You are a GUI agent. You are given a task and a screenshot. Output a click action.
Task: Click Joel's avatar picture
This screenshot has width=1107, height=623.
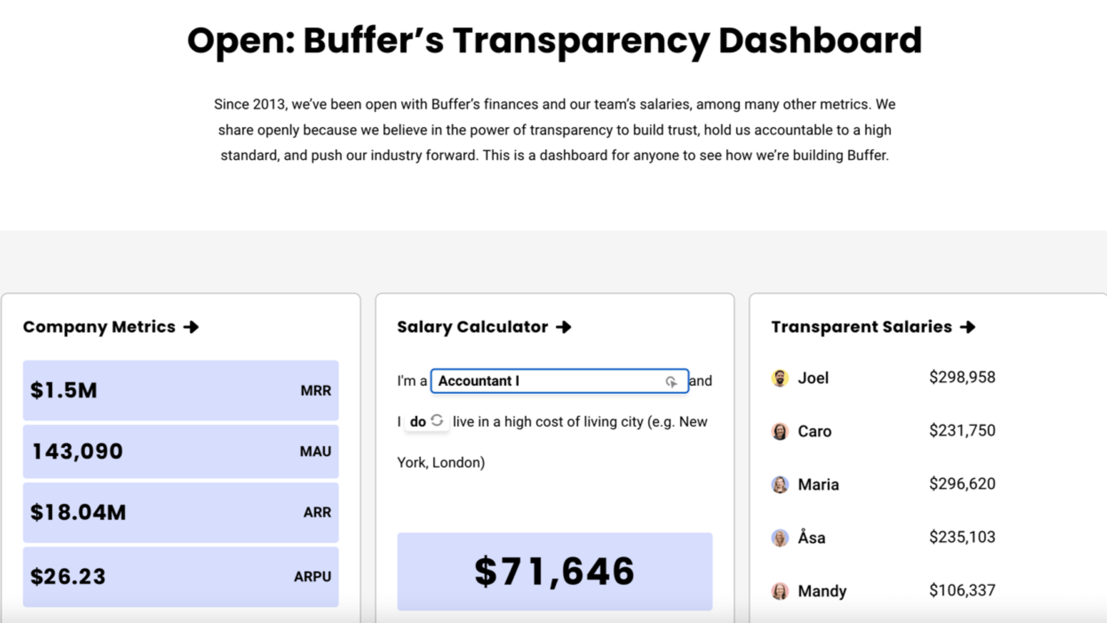coord(779,378)
